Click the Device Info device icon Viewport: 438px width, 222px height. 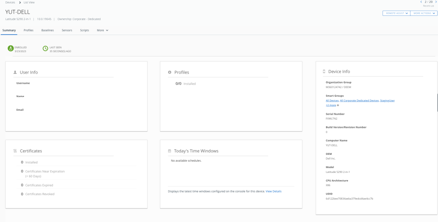(x=324, y=71)
